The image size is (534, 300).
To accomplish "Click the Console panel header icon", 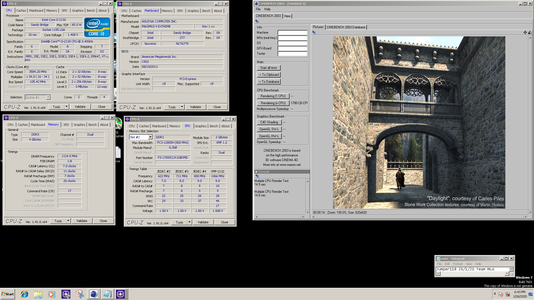I will 256,172.
